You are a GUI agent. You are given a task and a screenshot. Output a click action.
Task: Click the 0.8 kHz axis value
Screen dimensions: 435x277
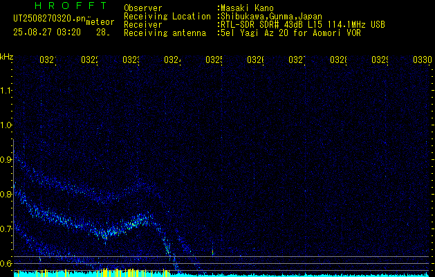click(7, 194)
